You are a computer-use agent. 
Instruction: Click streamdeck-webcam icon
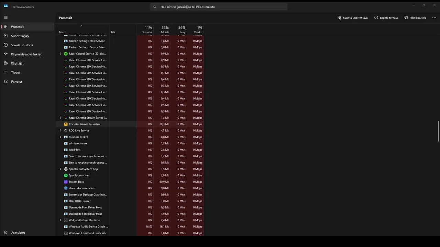66,188
